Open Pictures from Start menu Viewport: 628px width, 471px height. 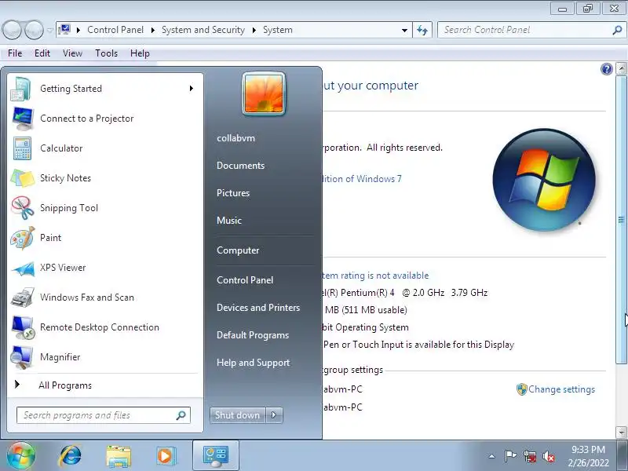click(233, 193)
